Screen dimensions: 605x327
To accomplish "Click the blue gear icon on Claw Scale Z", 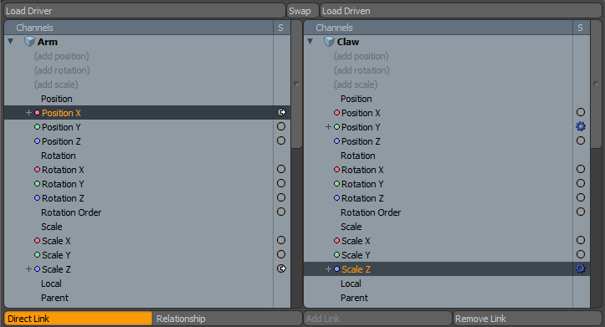I will coord(580,268).
